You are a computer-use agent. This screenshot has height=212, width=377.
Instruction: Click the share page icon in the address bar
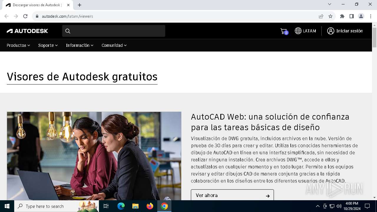pos(321,16)
